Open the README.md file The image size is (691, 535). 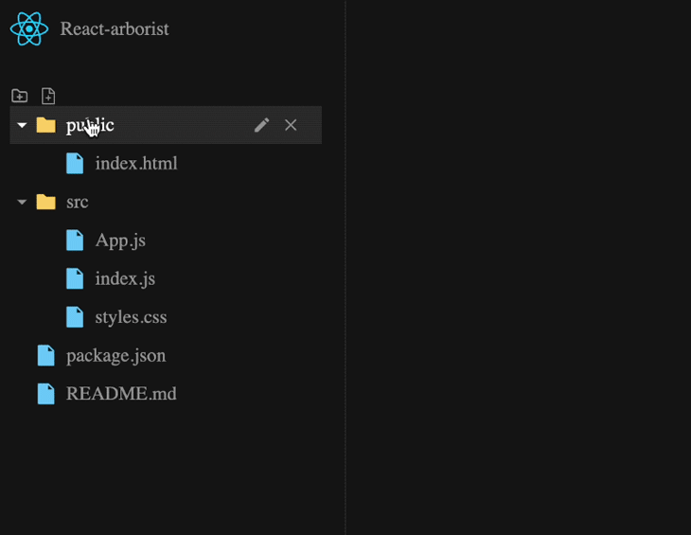(121, 394)
